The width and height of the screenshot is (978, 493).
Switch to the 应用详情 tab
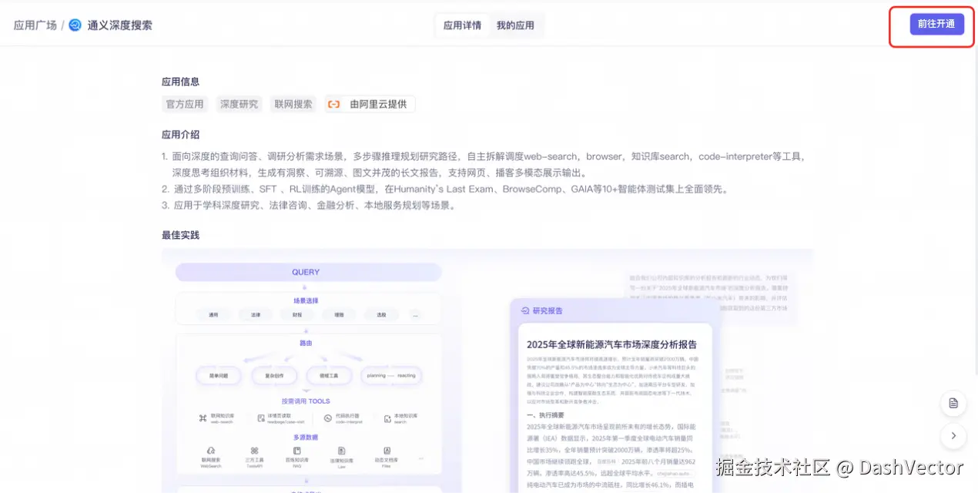point(462,25)
